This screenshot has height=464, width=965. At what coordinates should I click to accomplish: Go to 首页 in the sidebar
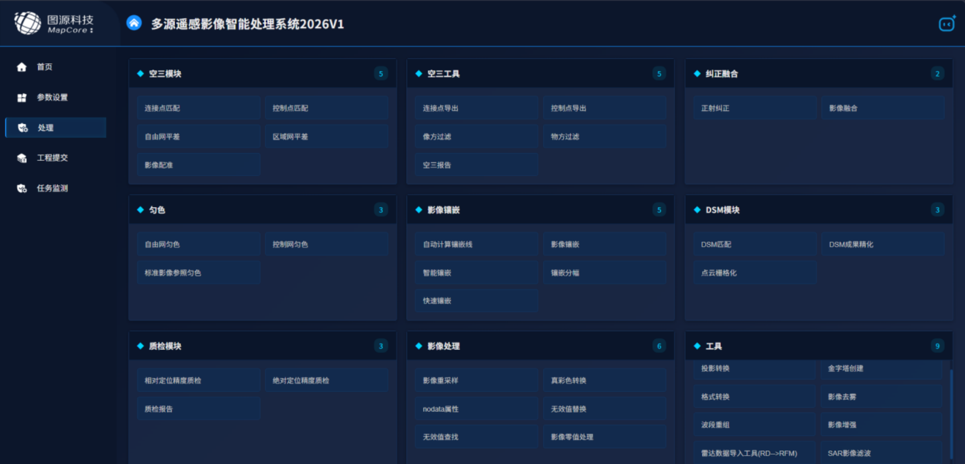point(56,67)
